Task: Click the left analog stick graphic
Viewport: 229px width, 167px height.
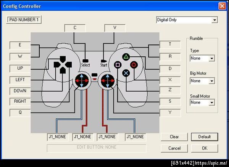Action: 82,81
